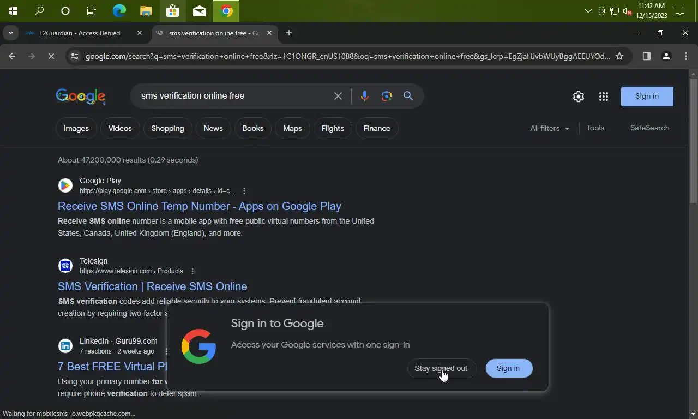This screenshot has width=698, height=419.
Task: Filter results by Videos
Action: pyautogui.click(x=120, y=128)
